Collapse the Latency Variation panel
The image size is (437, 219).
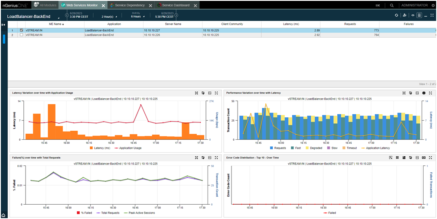209,93
